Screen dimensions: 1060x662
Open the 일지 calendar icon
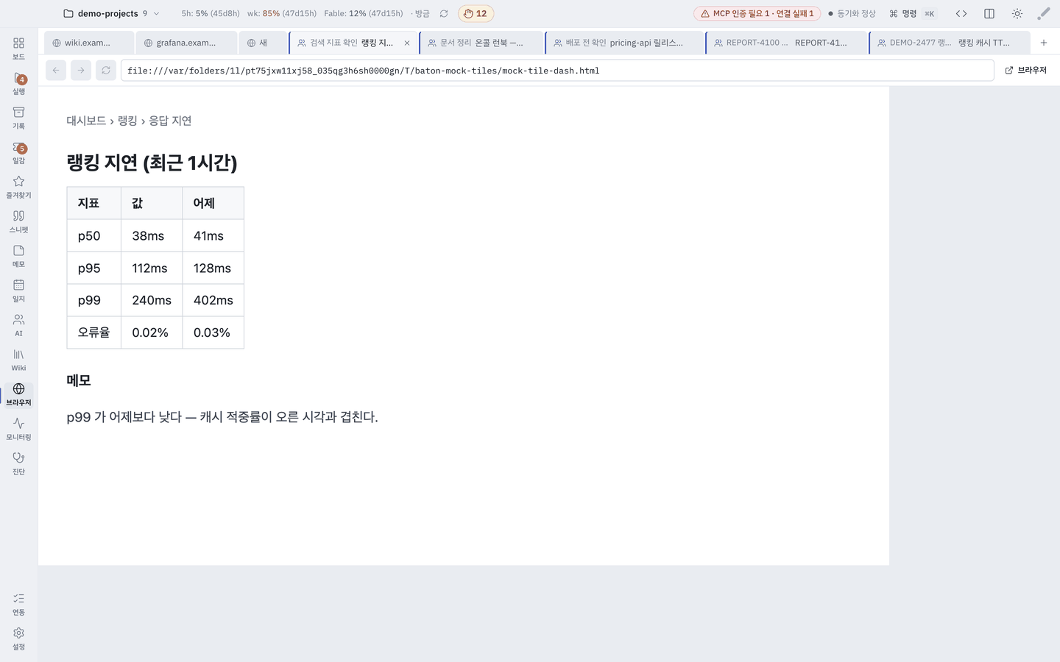(18, 291)
